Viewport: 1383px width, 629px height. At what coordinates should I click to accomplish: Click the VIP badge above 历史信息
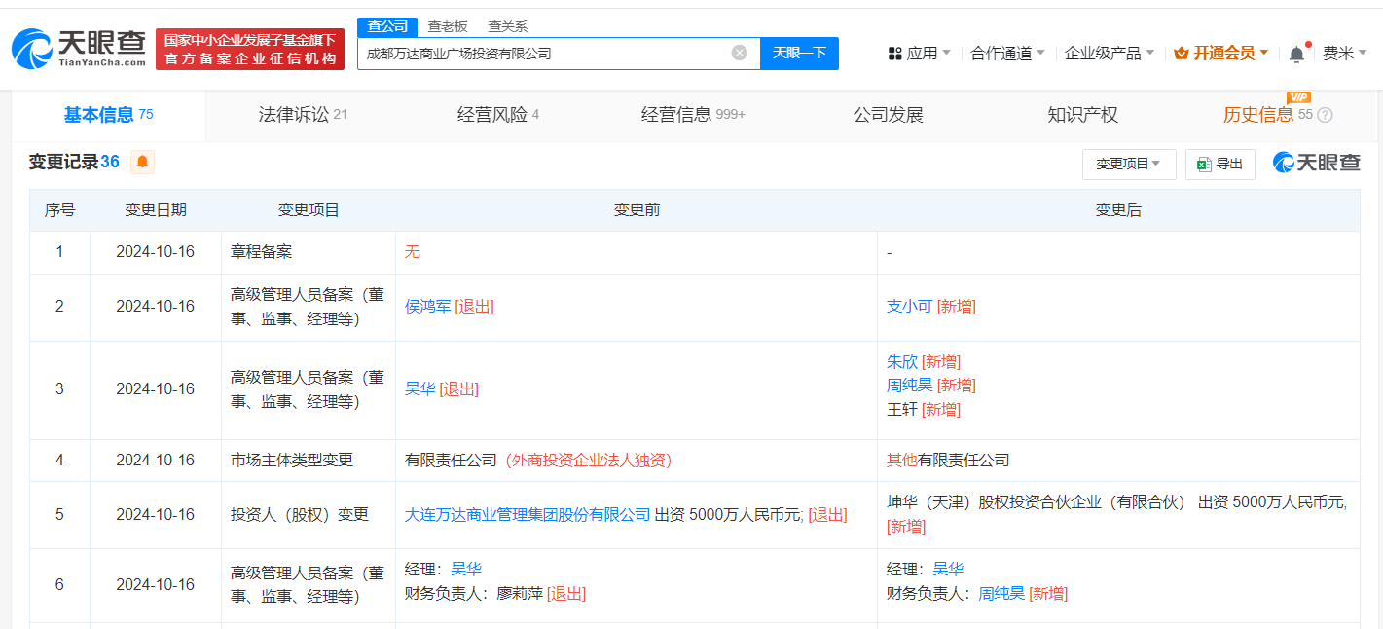(1299, 97)
